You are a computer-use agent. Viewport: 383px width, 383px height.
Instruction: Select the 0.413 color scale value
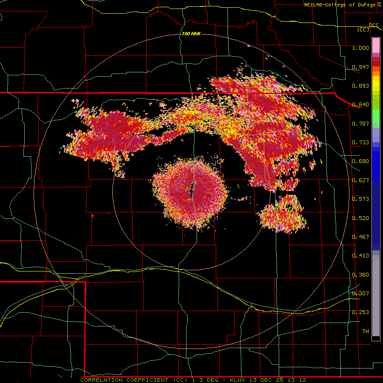tap(360, 256)
